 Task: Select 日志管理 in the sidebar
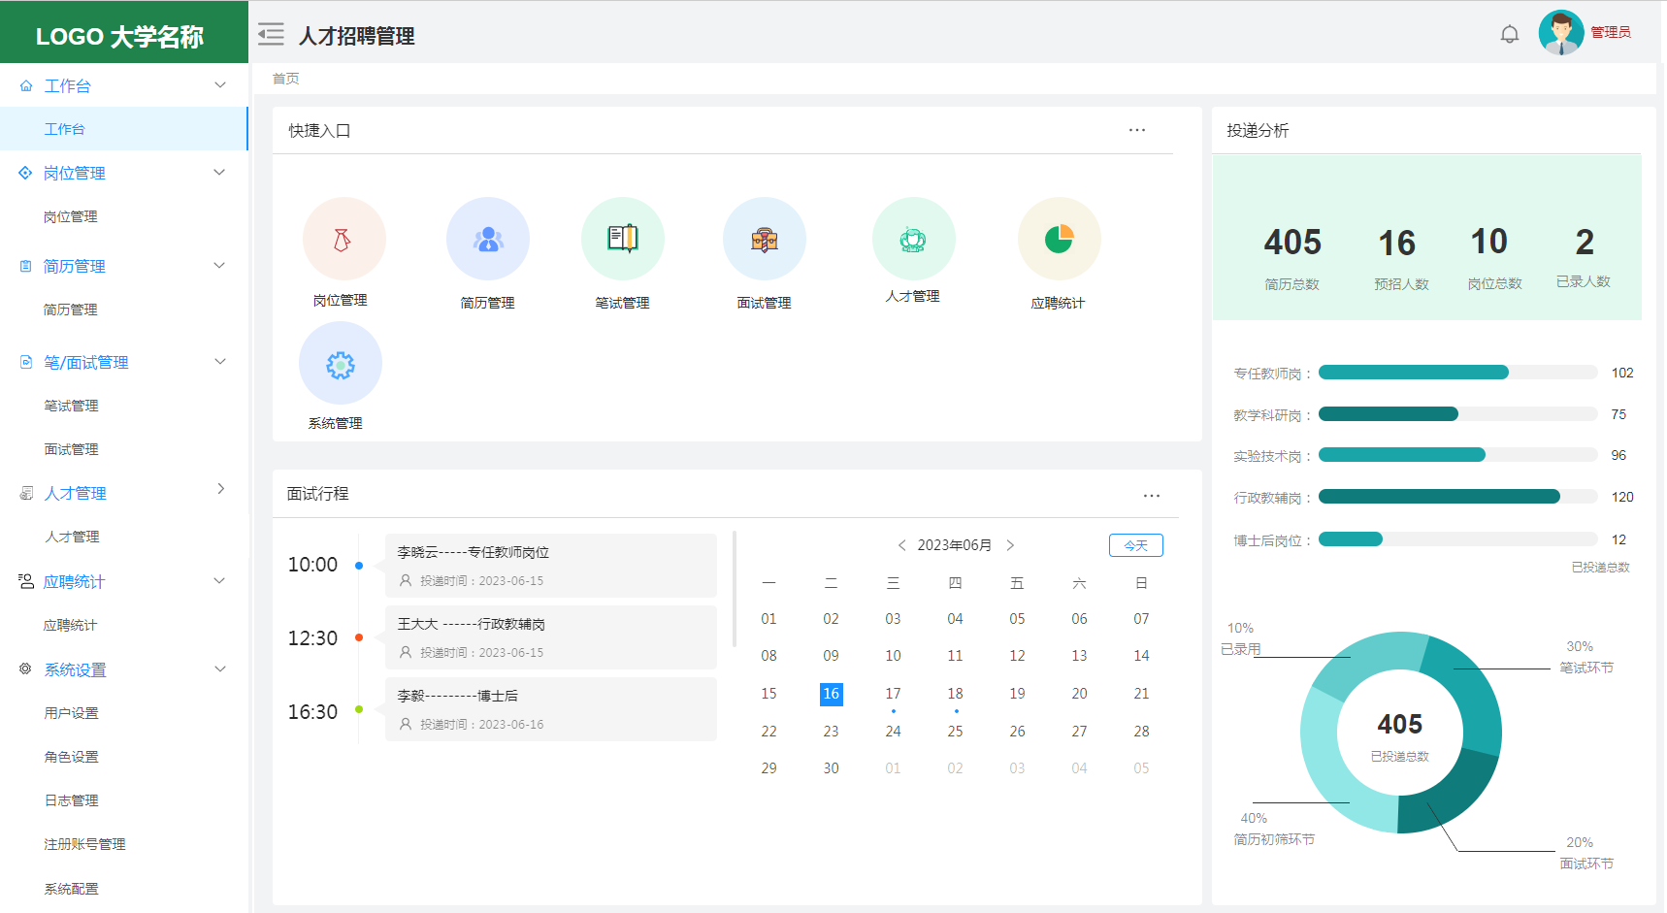[71, 800]
